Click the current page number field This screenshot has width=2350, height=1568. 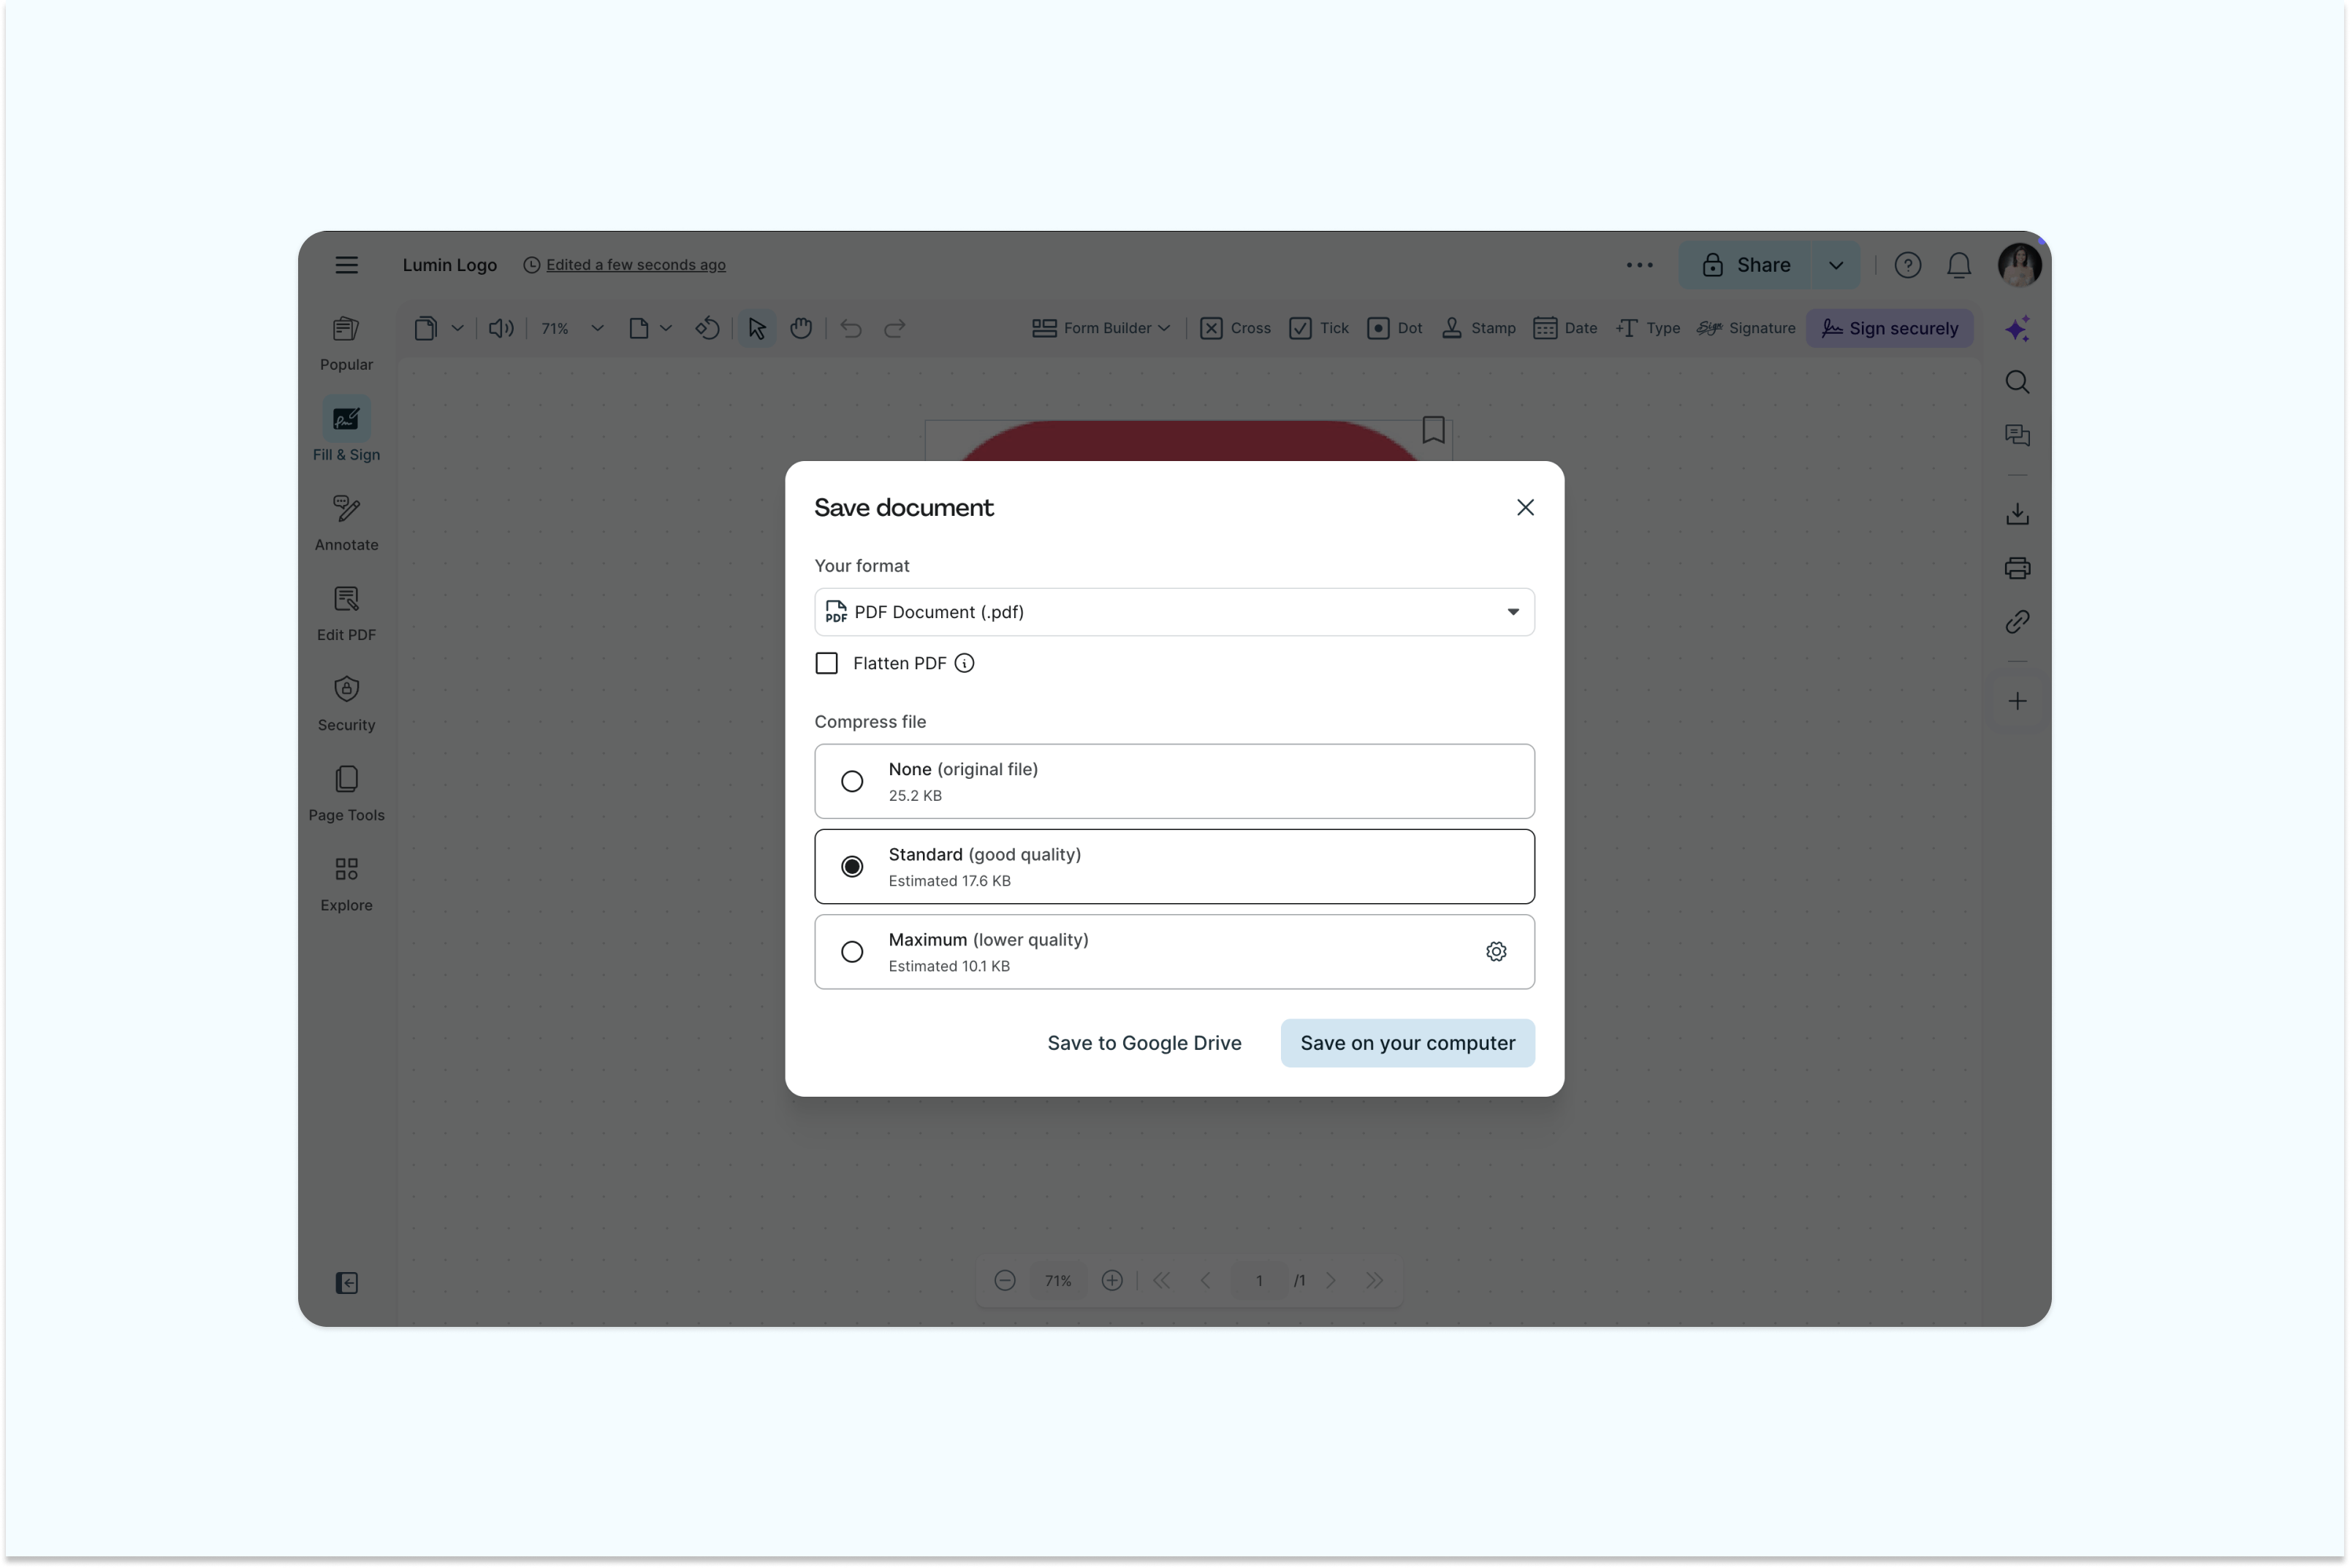1258,1280
